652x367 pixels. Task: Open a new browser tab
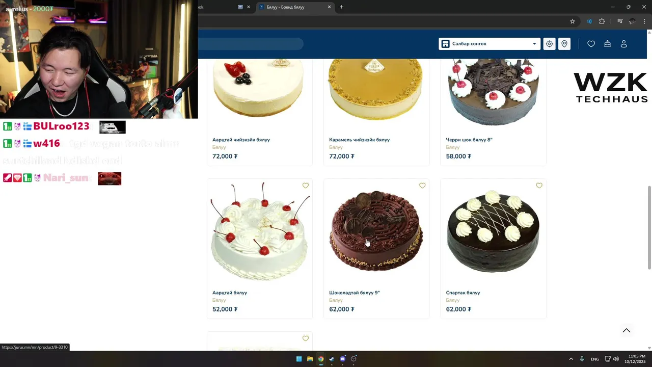[341, 7]
